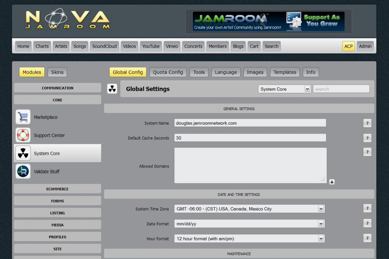The image size is (389, 259).
Task: Open the Templates tab
Action: point(285,72)
